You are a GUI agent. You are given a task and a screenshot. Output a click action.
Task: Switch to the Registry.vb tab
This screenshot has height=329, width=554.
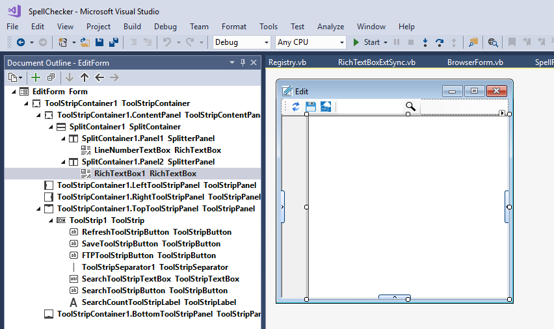click(x=287, y=62)
